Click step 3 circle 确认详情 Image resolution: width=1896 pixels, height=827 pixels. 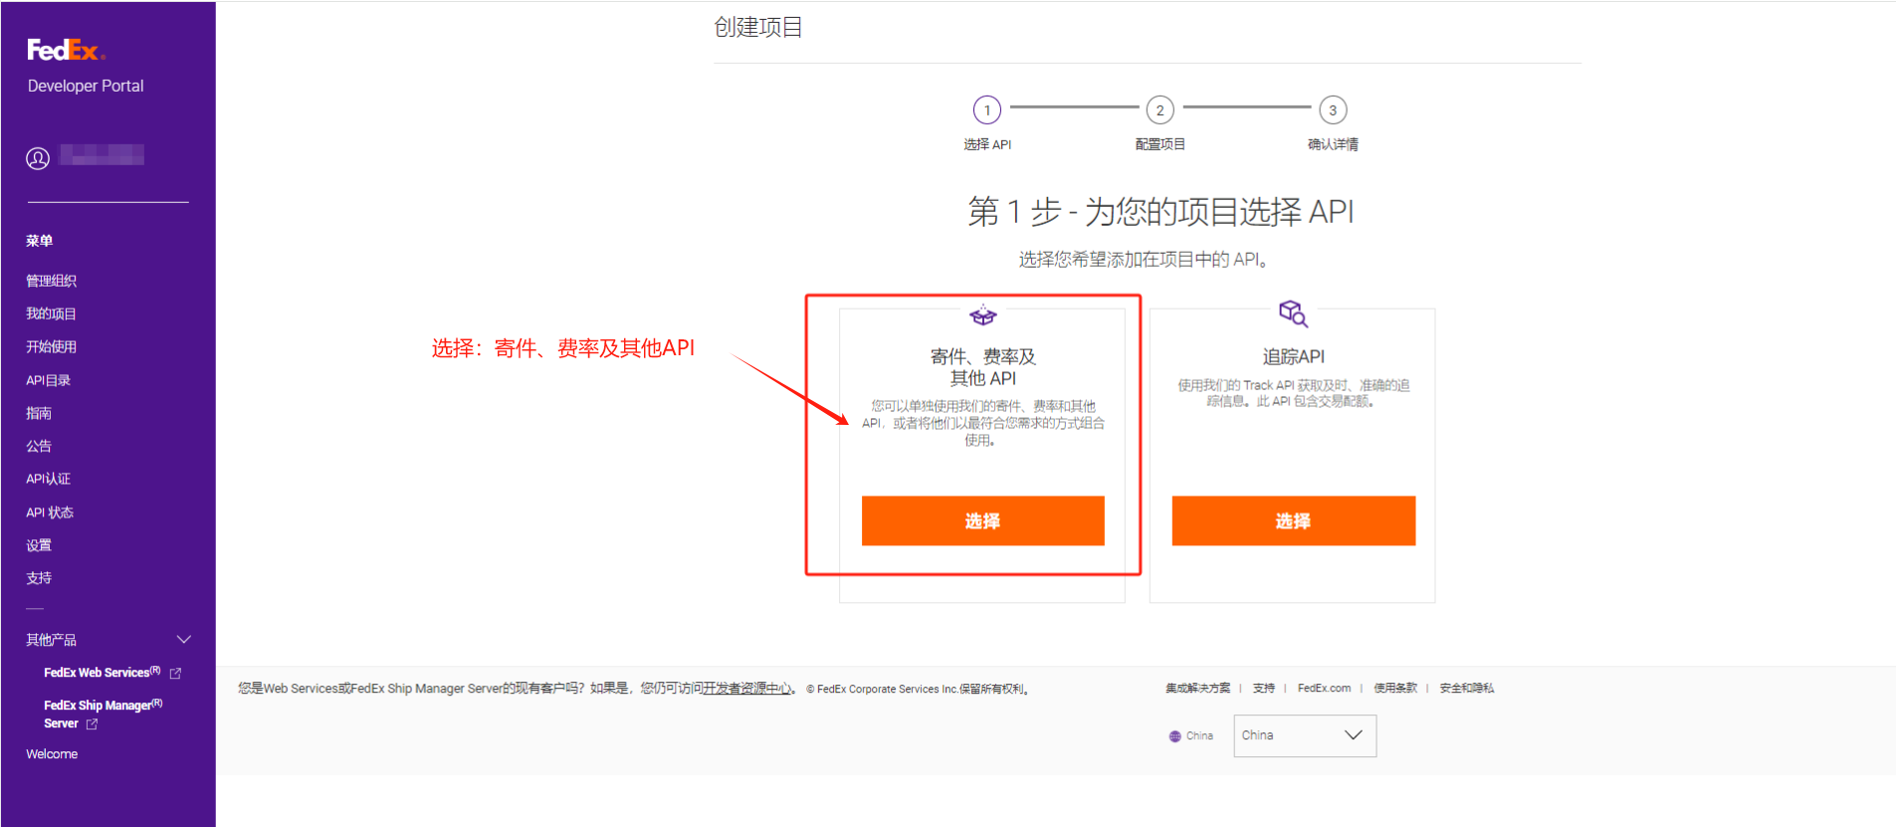click(1333, 109)
